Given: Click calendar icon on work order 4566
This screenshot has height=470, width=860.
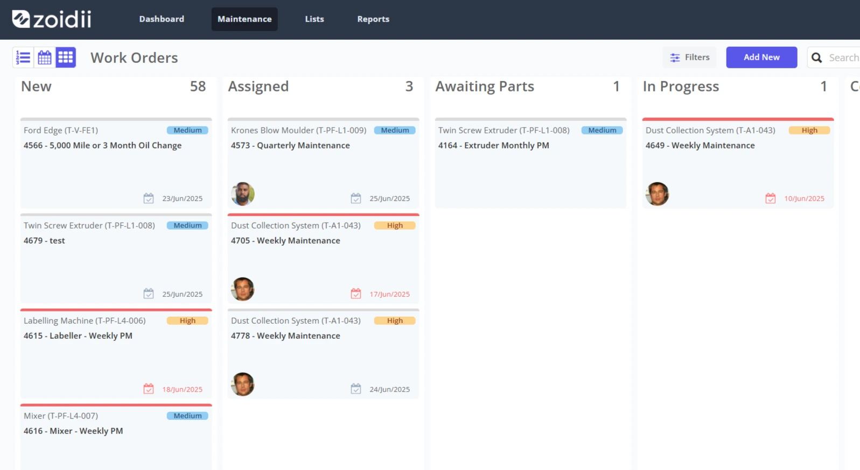Looking at the screenshot, I should pyautogui.click(x=149, y=198).
